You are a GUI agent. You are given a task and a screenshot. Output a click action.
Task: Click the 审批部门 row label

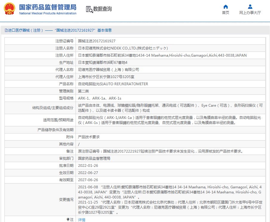pyautogui.click(x=66, y=159)
